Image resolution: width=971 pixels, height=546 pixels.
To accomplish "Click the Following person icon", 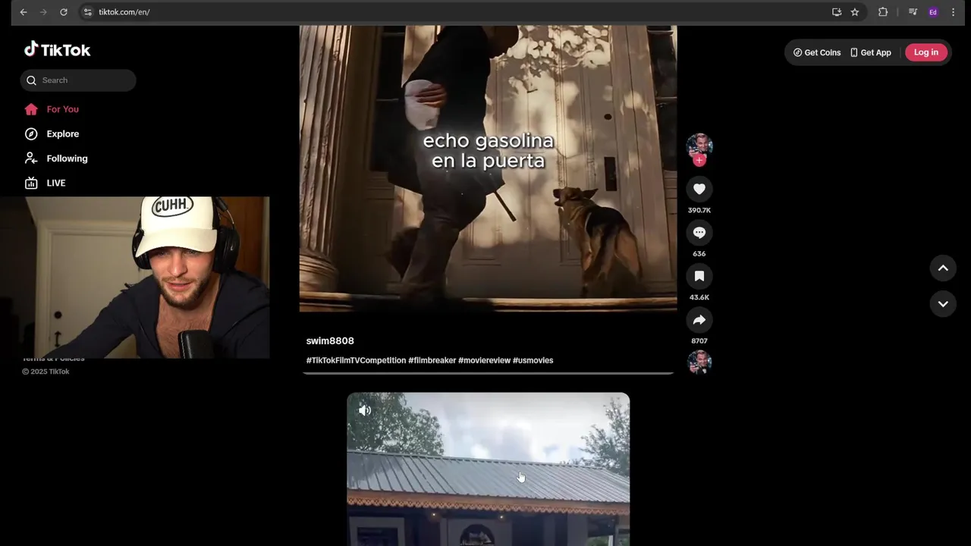I will 31,158.
